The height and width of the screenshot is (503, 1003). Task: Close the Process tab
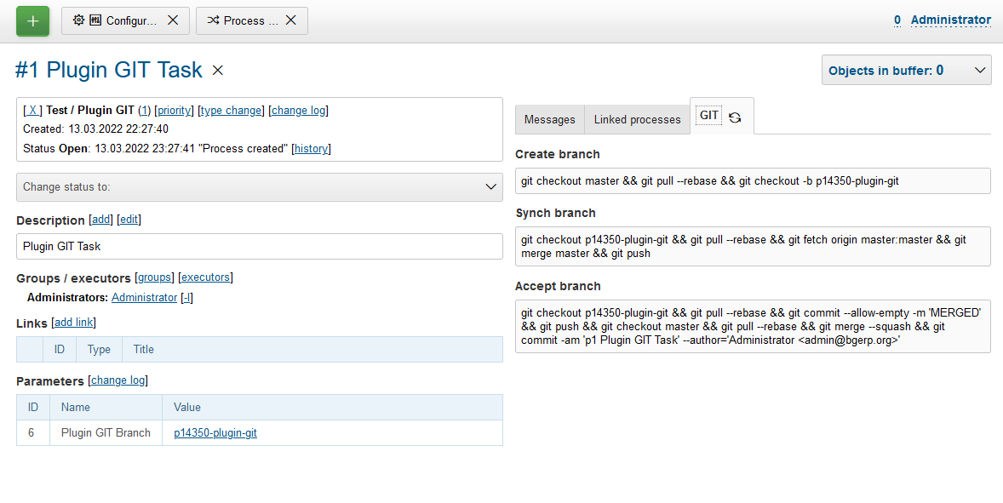pyautogui.click(x=291, y=20)
